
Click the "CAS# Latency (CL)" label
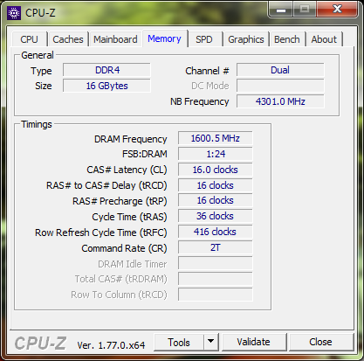[127, 170]
